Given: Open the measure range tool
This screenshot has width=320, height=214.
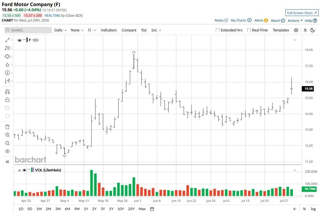Looking at the screenshot, I should pyautogui.click(x=7, y=81).
